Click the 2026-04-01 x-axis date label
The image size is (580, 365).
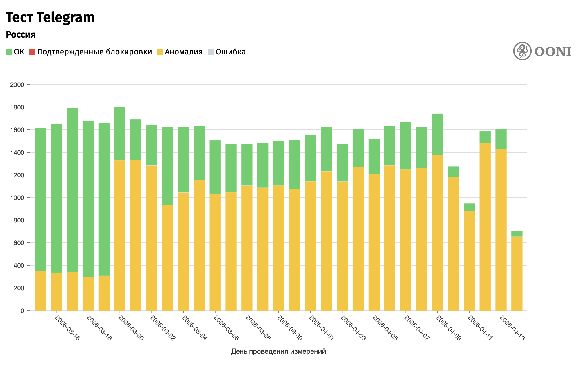(322, 328)
